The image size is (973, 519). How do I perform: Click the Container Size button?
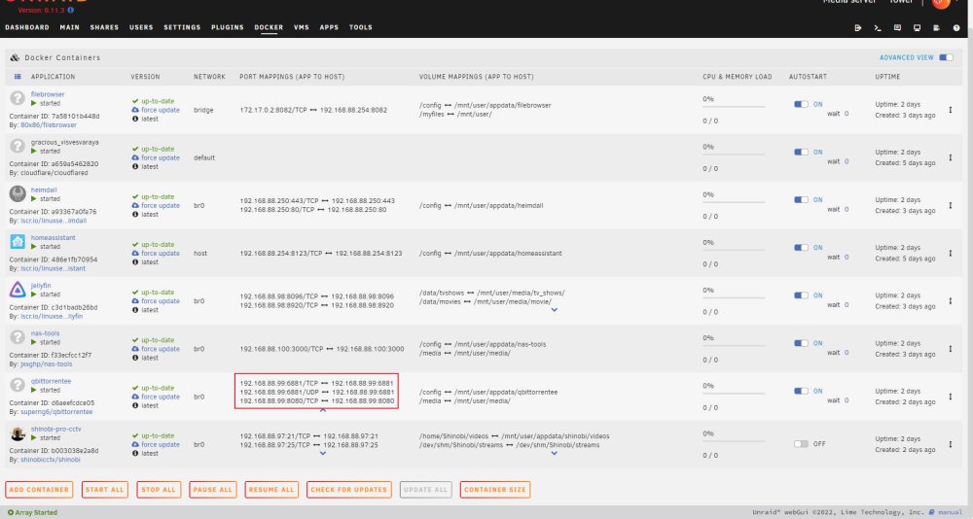pyautogui.click(x=495, y=490)
